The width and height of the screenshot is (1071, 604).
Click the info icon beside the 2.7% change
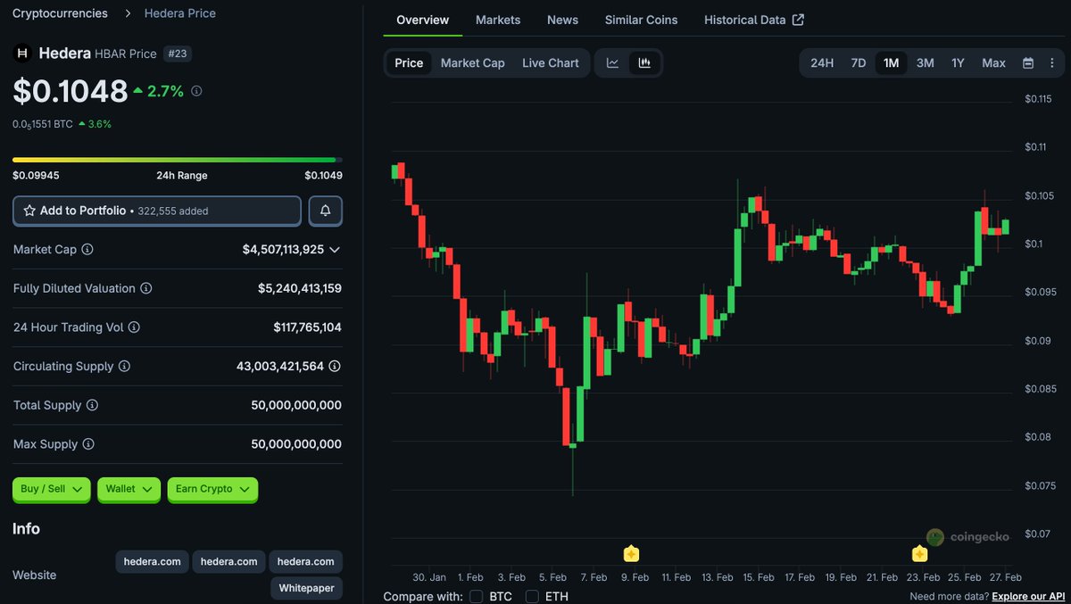[196, 91]
